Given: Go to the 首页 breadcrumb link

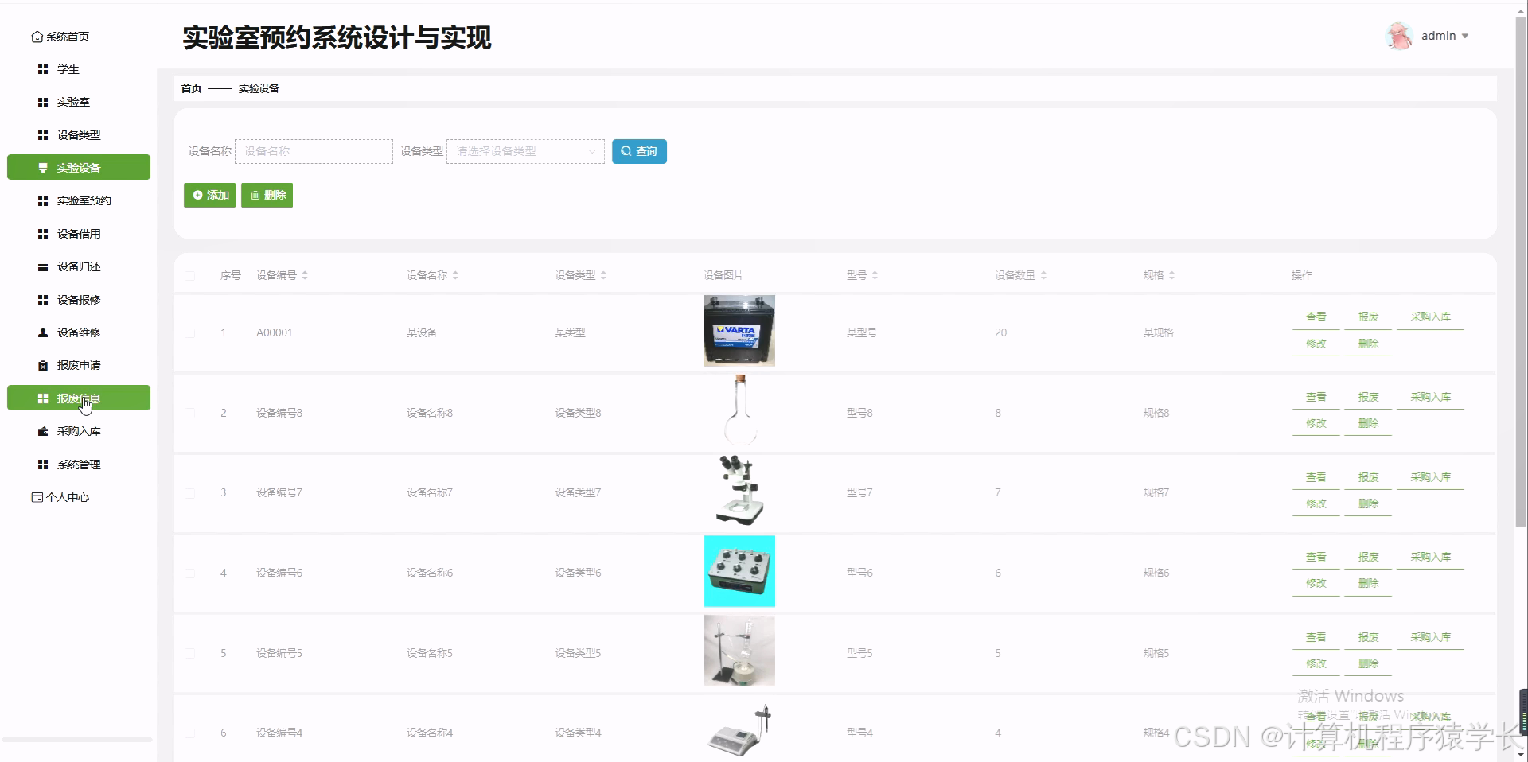Looking at the screenshot, I should [x=190, y=88].
